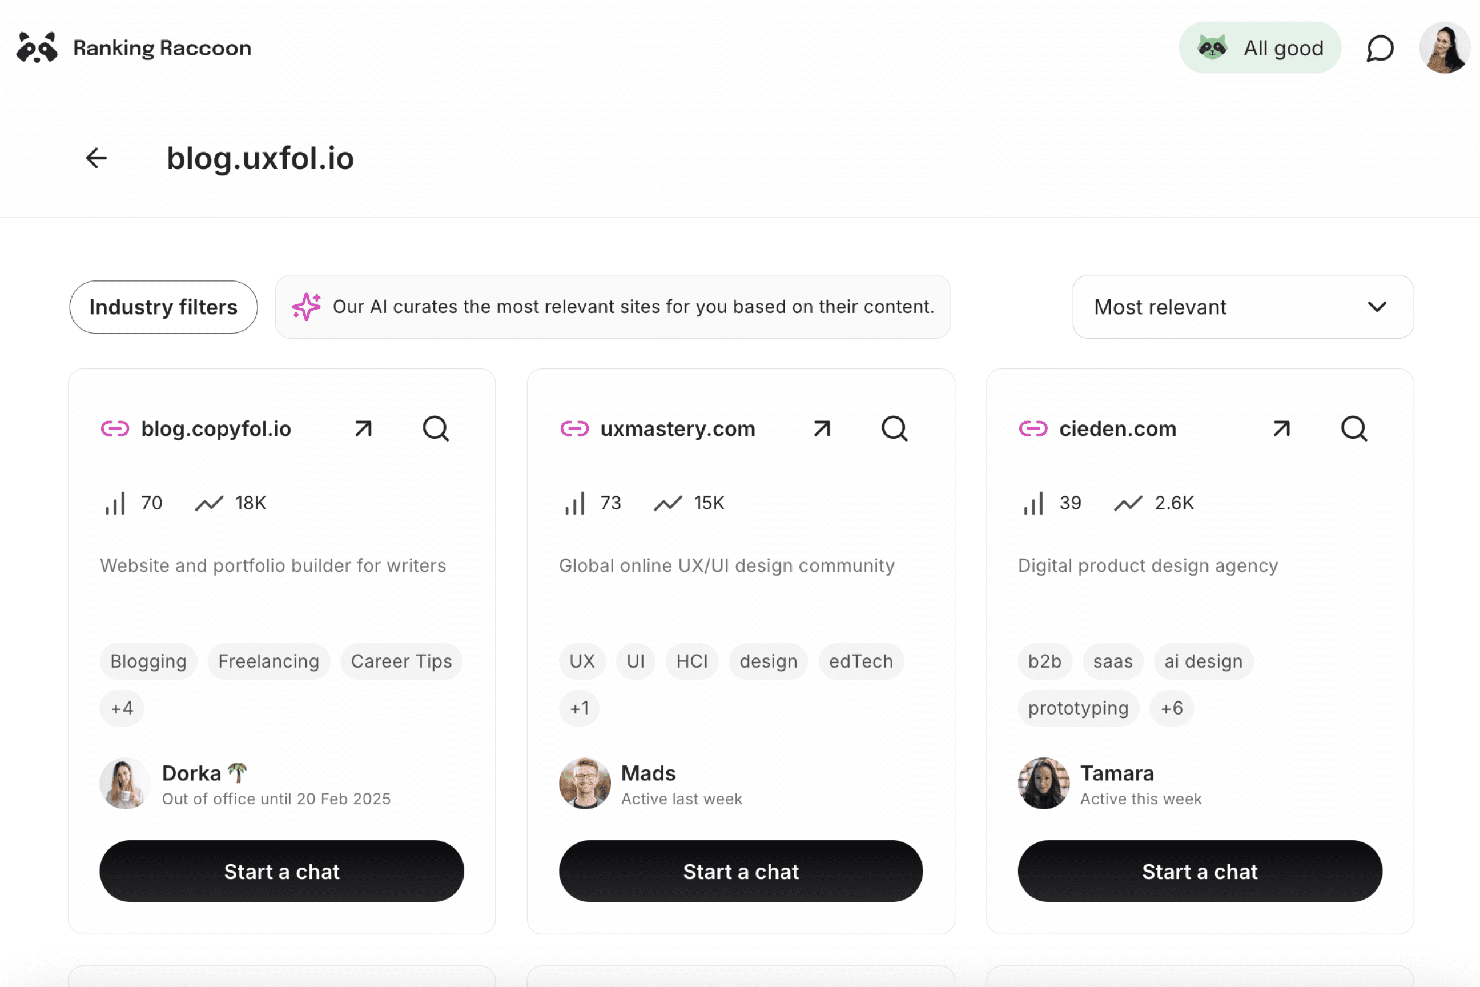This screenshot has width=1480, height=987.
Task: Click the search icon on cieden.com card
Action: pyautogui.click(x=1353, y=428)
